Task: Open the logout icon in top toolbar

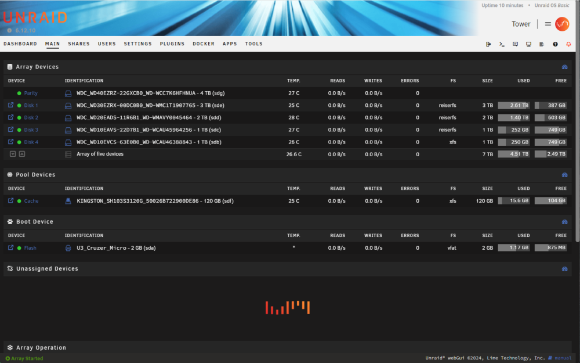Action: click(488, 44)
